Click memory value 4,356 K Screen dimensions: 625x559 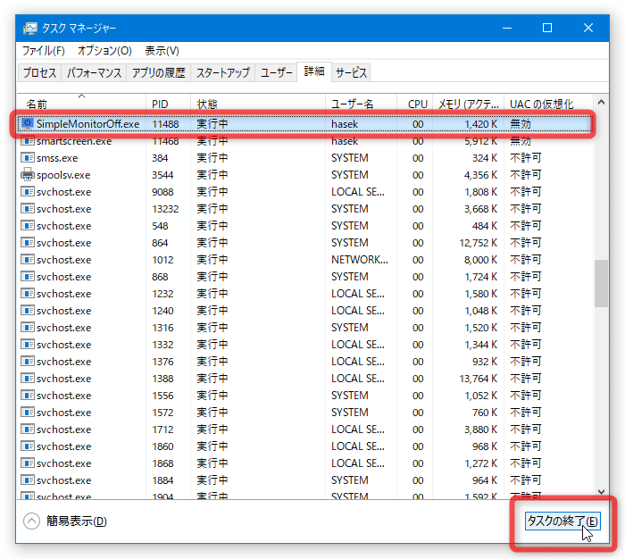(480, 175)
